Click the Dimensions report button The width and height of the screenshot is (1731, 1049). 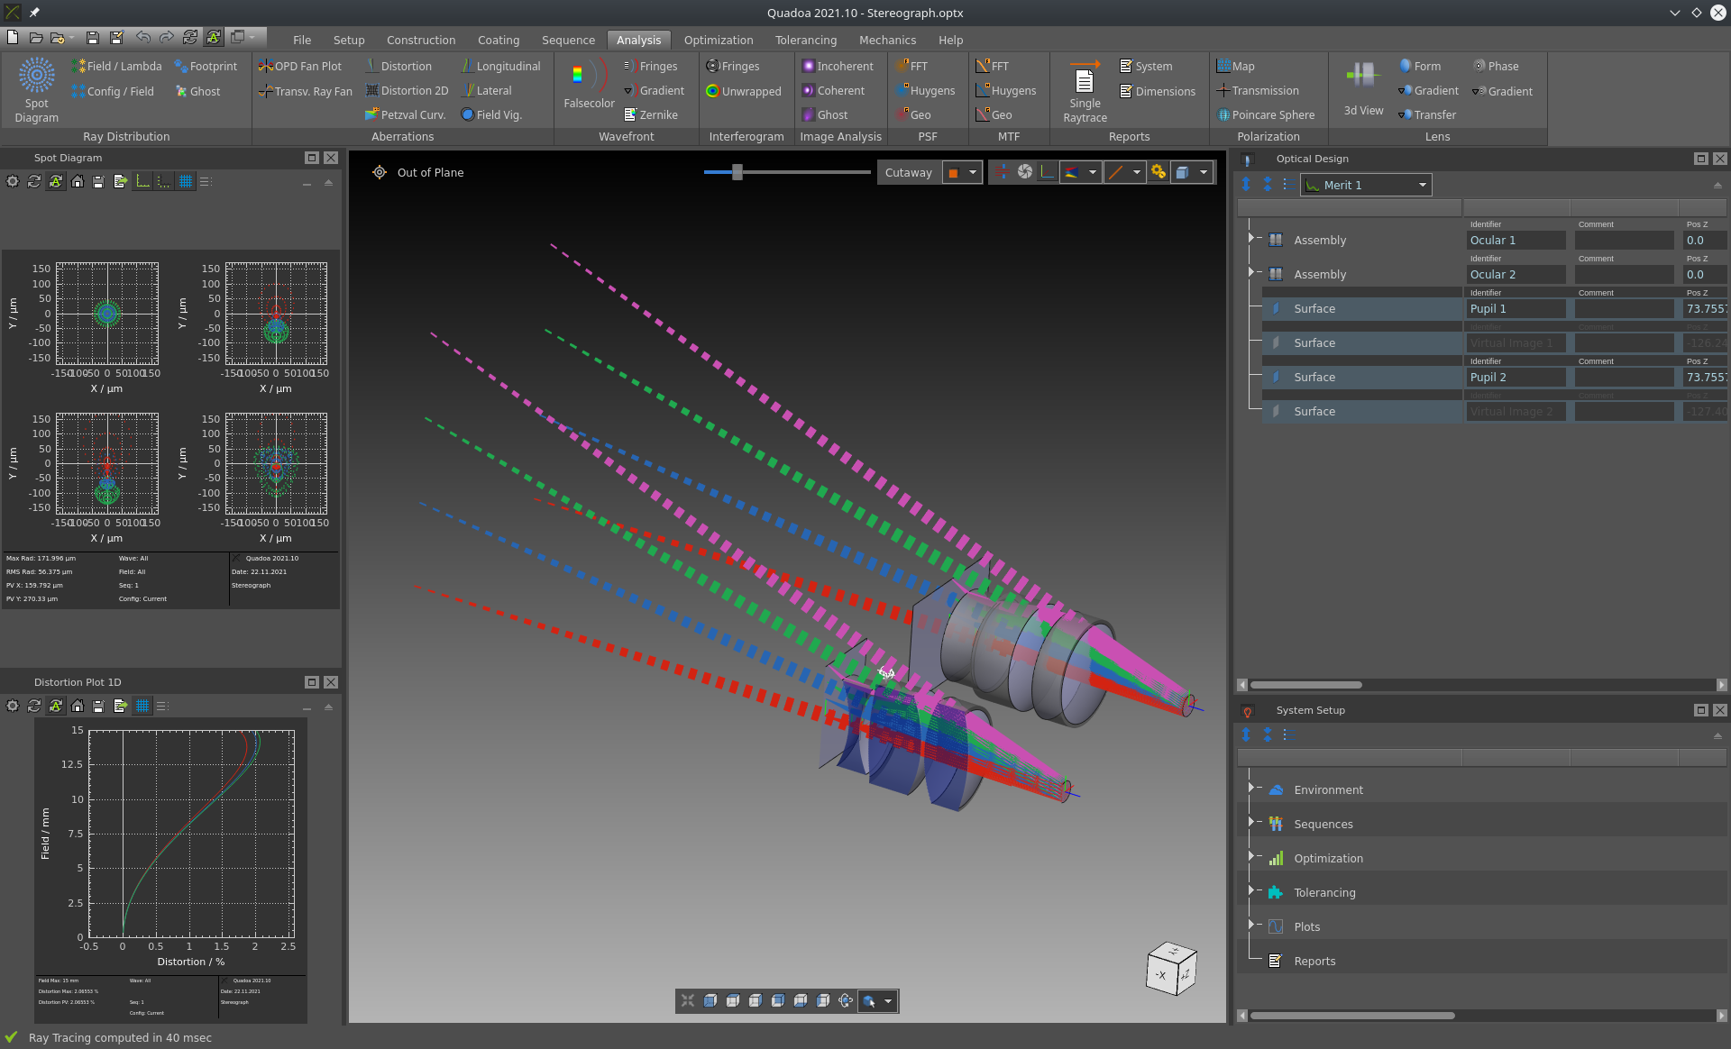tap(1158, 91)
